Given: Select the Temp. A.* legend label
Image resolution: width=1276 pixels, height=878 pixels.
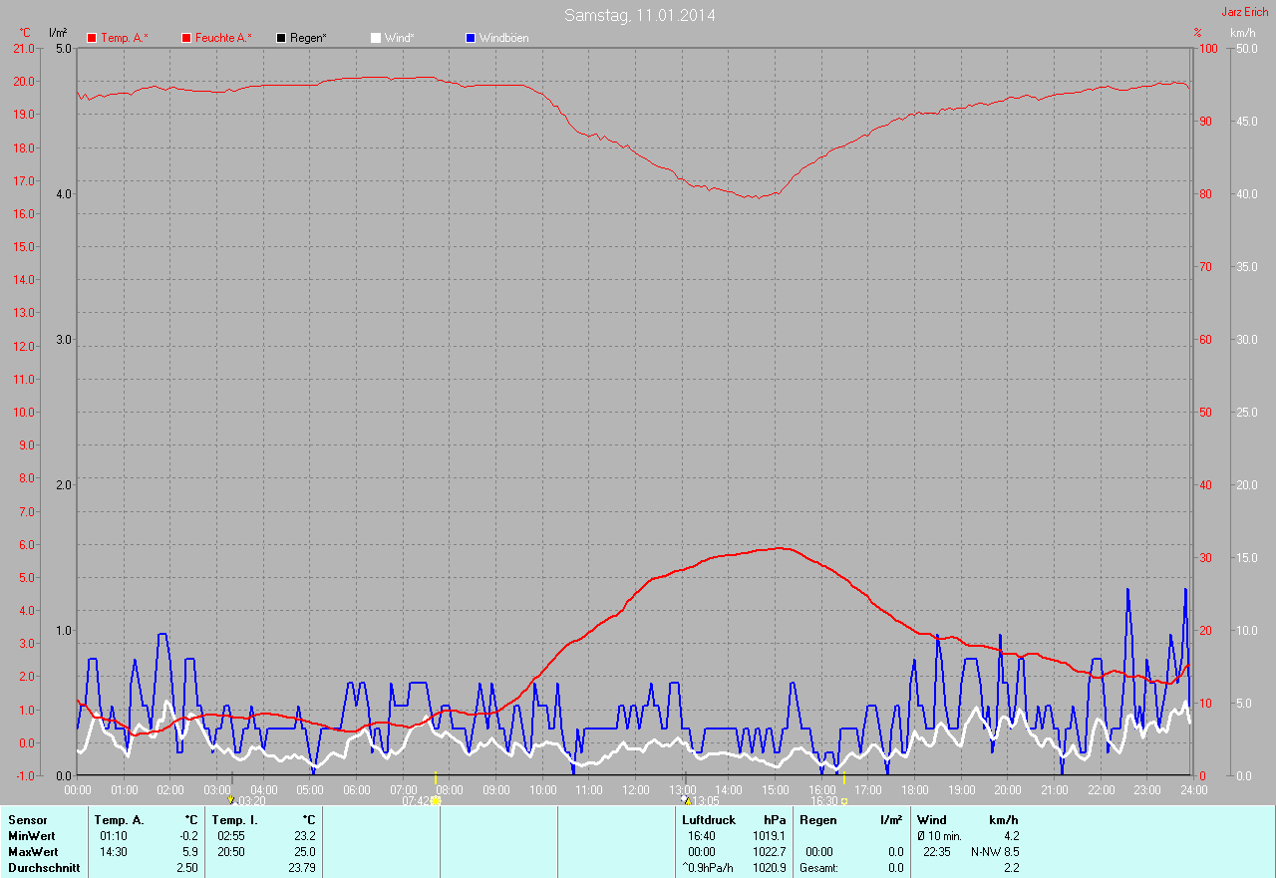Looking at the screenshot, I should coord(126,38).
